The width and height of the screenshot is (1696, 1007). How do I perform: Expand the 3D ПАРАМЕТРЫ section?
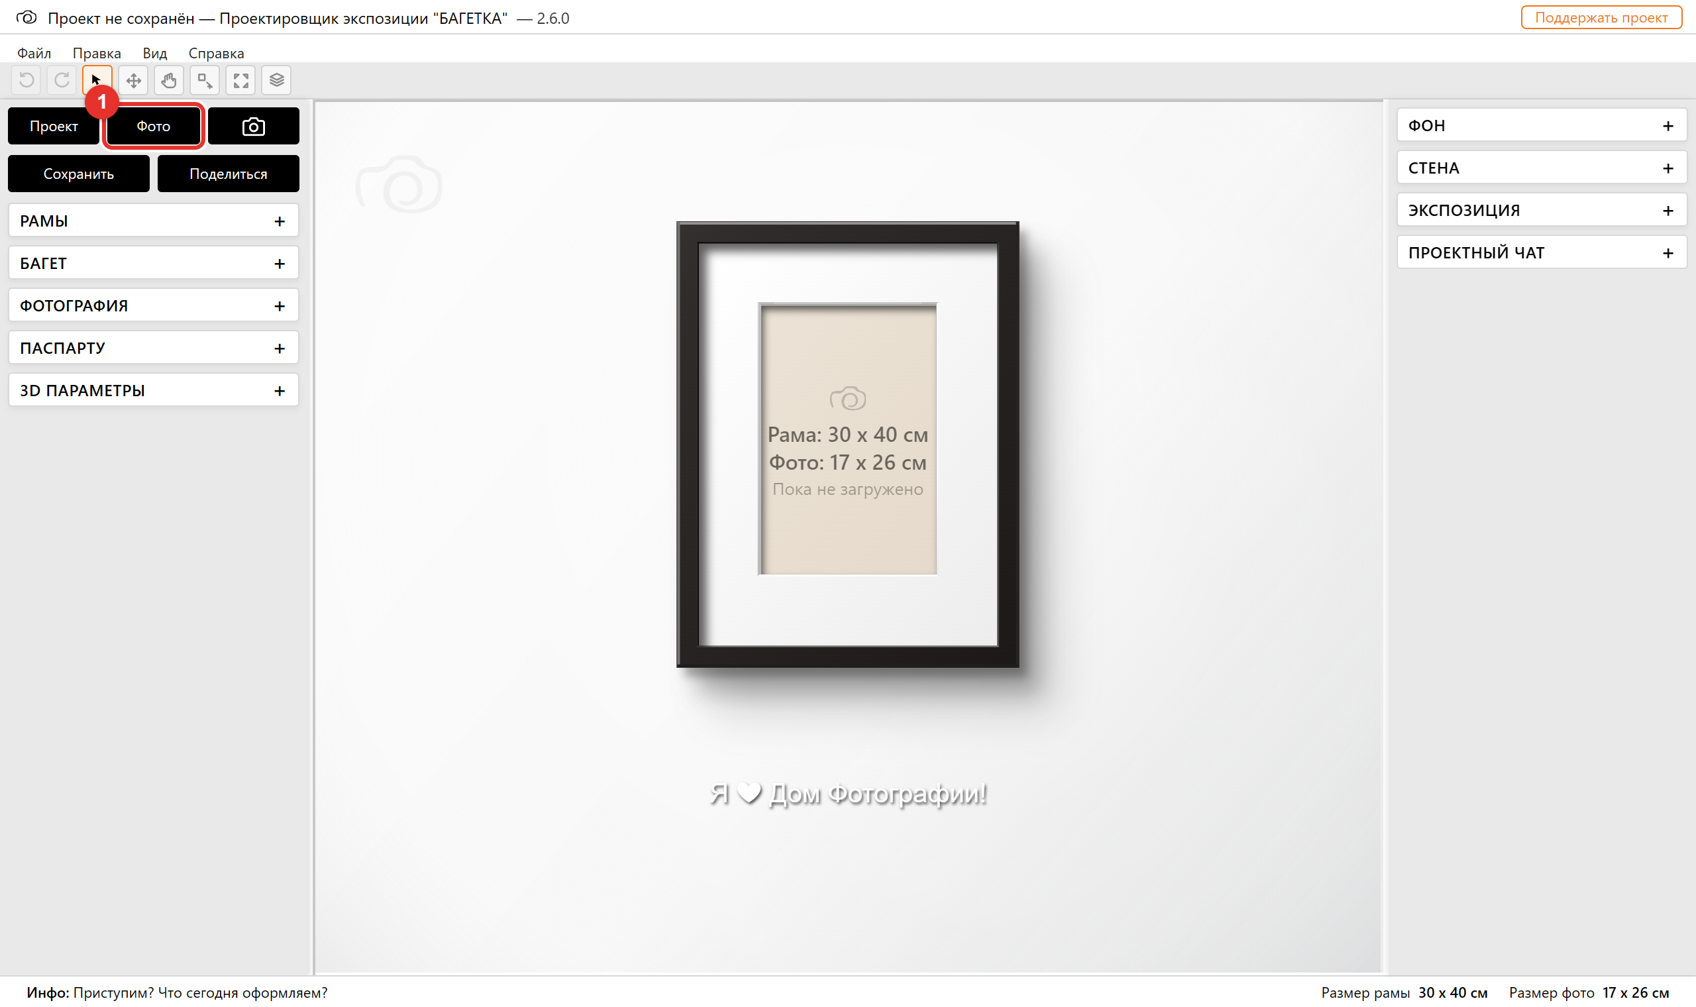[x=153, y=390]
